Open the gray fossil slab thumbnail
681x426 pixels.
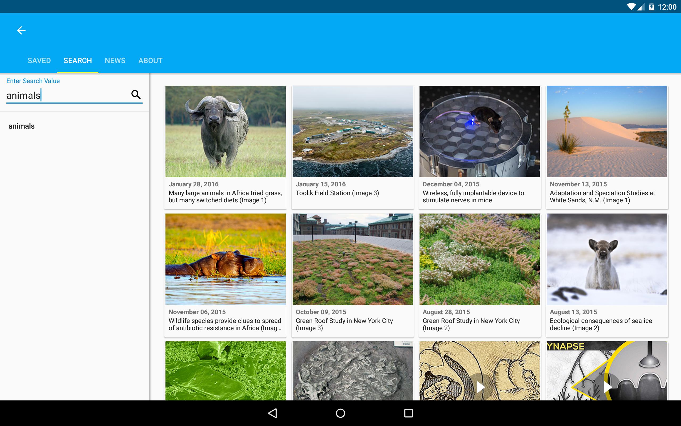tap(352, 371)
